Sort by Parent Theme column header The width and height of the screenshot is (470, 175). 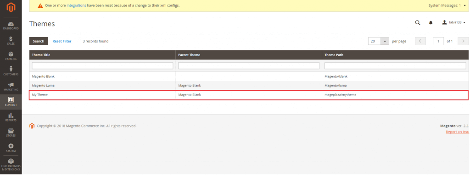pos(249,55)
